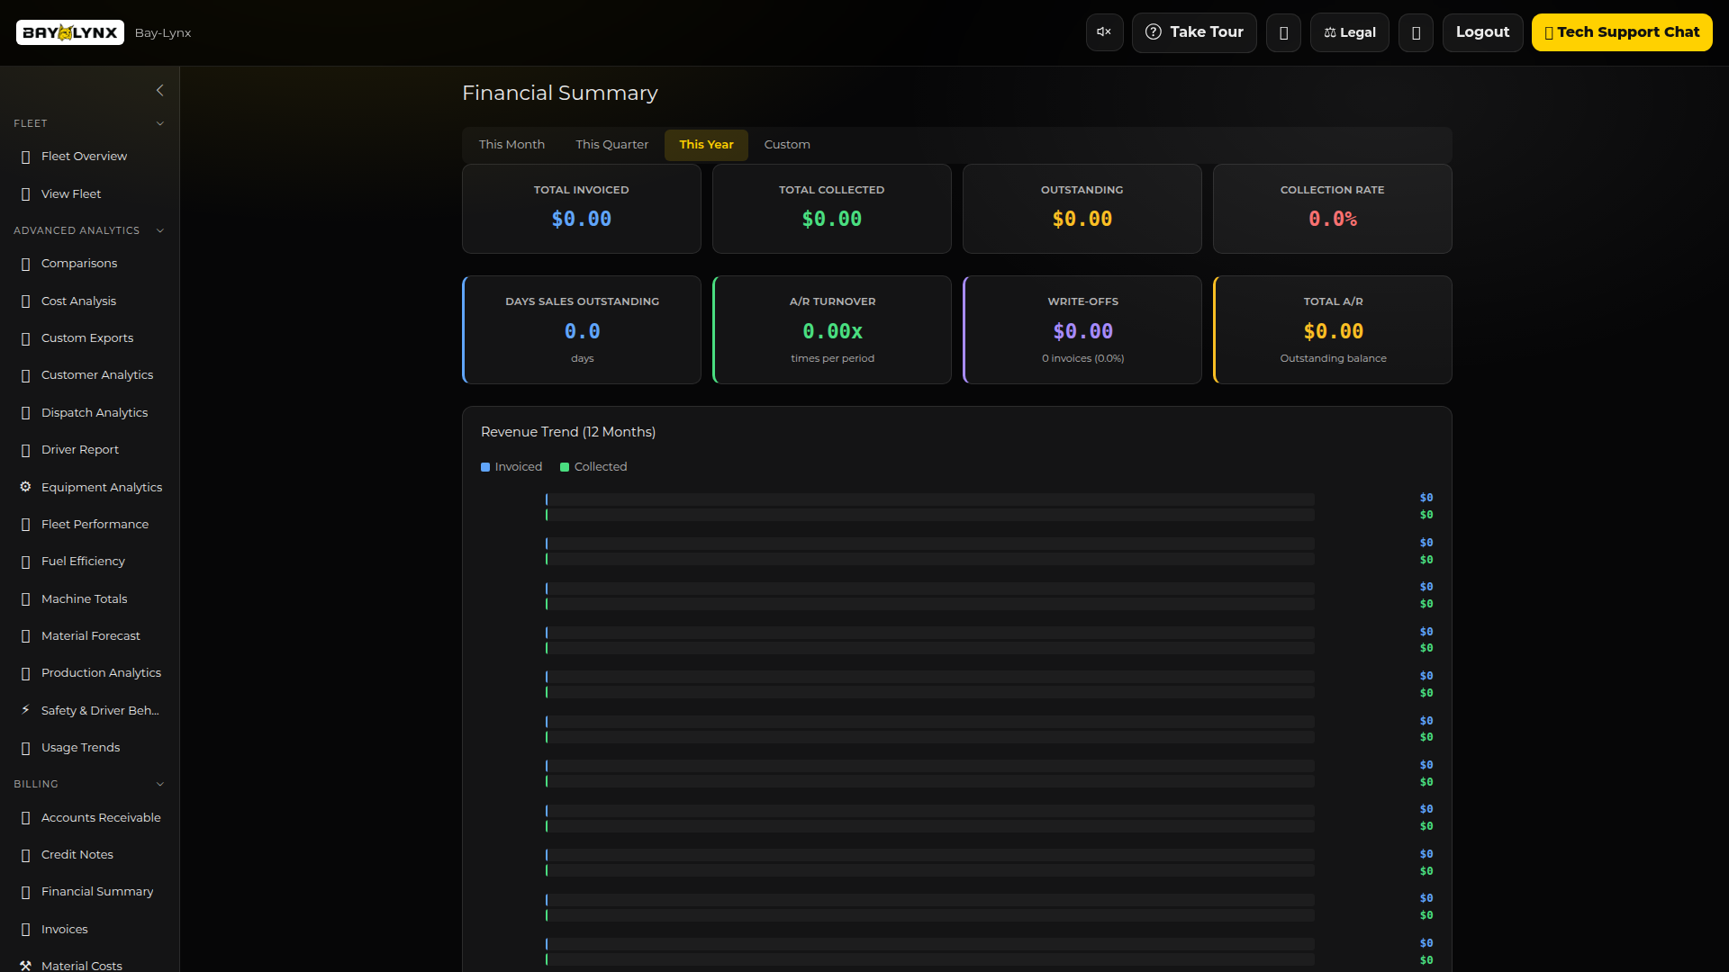Open the Financial Summary page
This screenshot has height=972, width=1729.
[x=97, y=891]
